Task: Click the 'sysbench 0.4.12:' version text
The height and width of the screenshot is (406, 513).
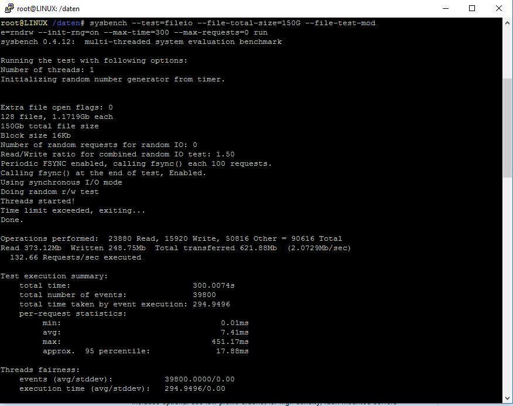Action: coord(38,42)
